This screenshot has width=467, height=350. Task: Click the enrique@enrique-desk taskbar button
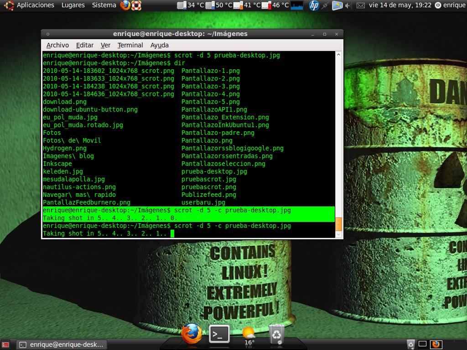coord(62,345)
